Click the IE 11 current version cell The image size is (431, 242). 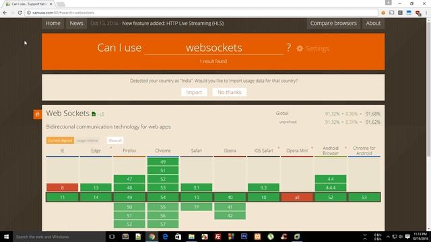tap(63, 197)
